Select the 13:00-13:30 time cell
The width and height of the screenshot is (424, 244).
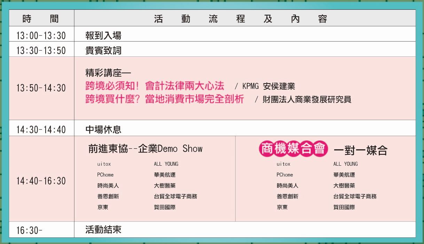[41, 36]
